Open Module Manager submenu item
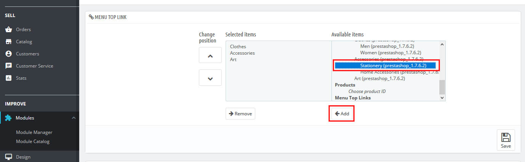The image size is (525, 162). click(x=34, y=132)
